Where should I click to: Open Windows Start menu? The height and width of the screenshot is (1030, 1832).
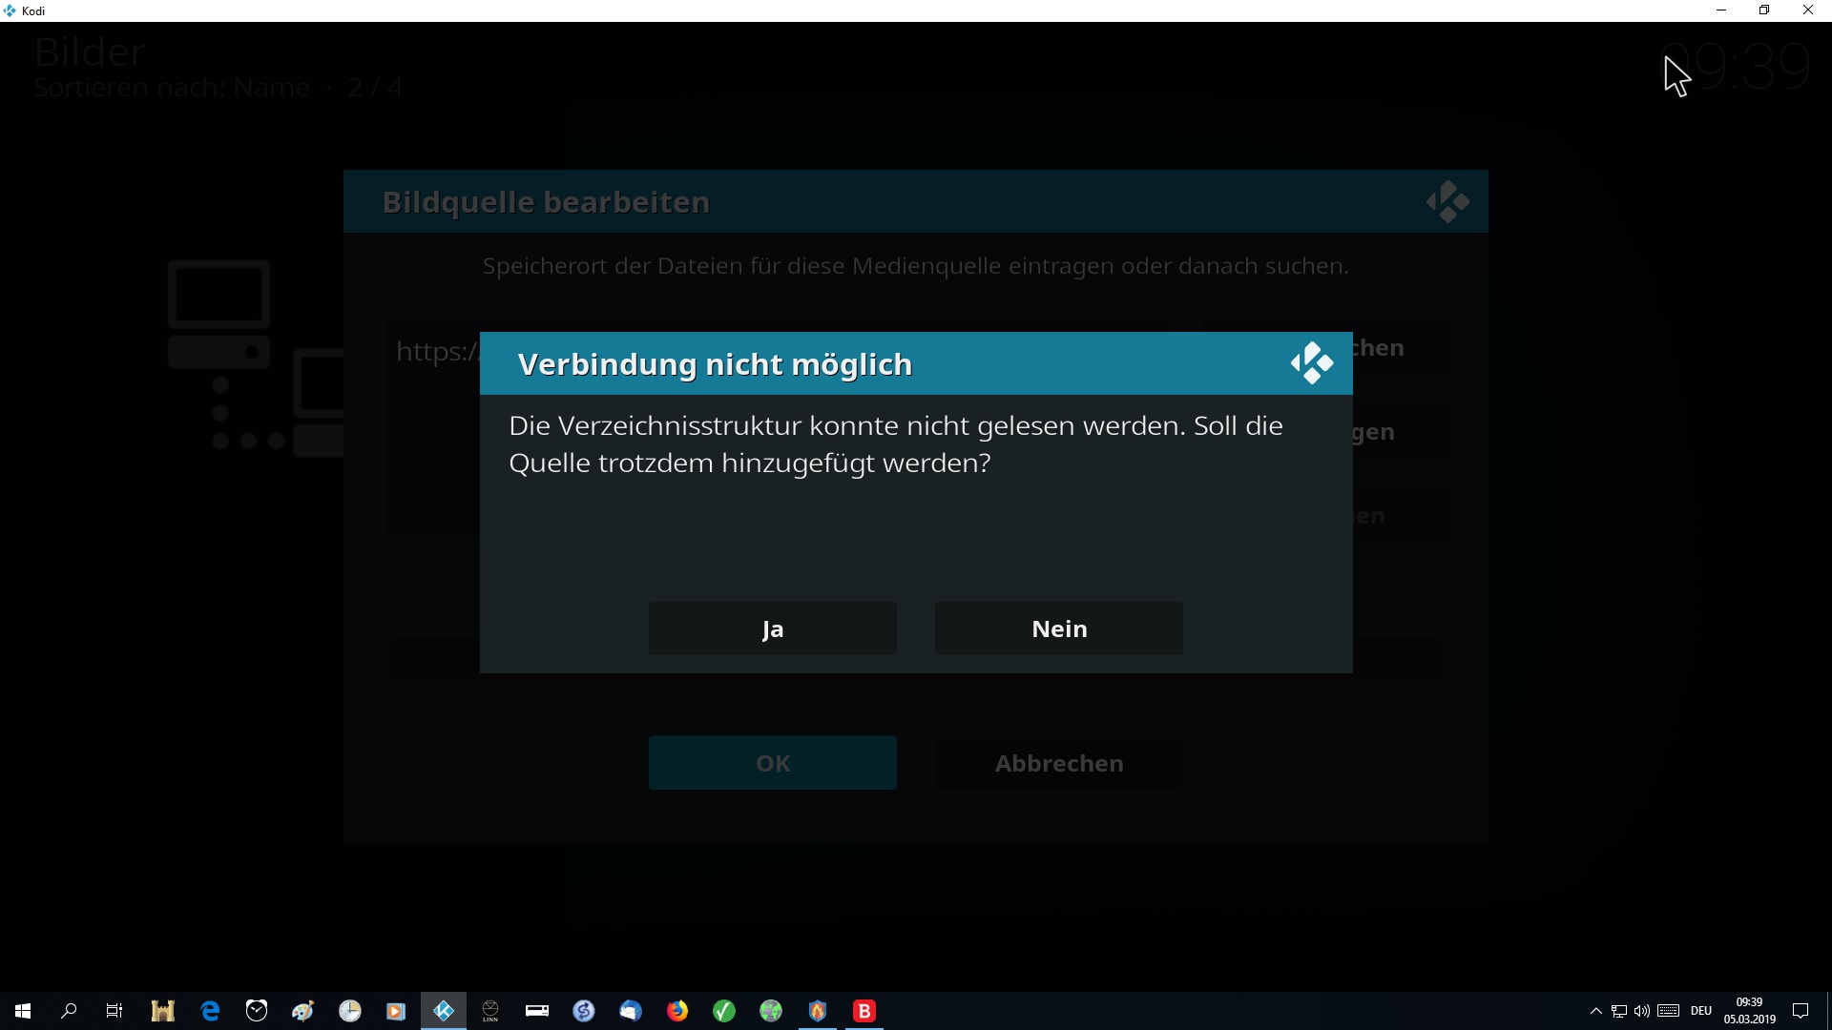coord(23,1011)
